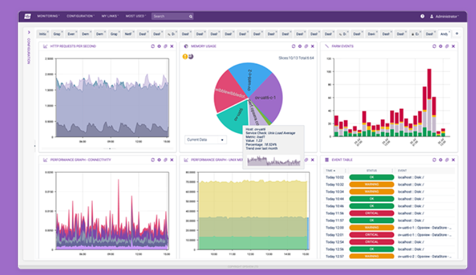
Task: Add a new dashboard tab with plus
Action: coord(457,34)
